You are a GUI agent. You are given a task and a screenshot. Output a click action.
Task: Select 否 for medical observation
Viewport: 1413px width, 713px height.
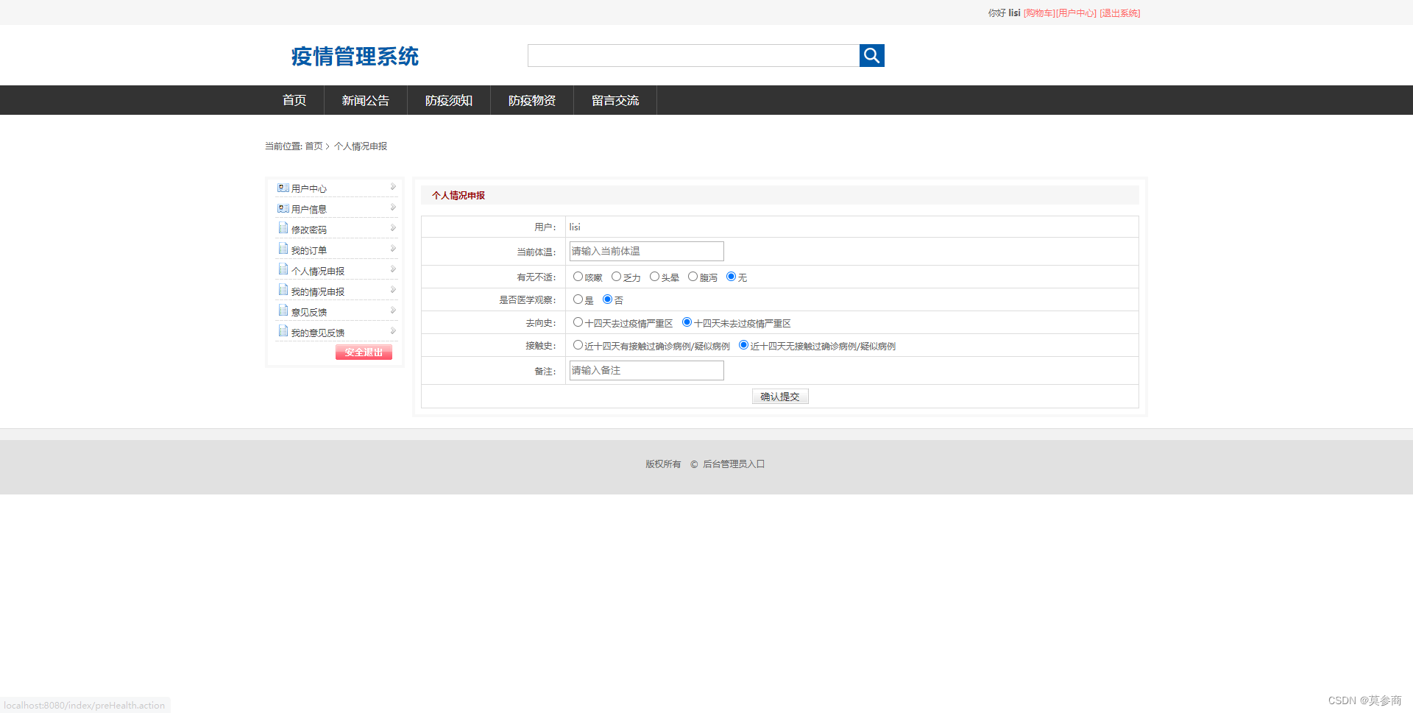tap(607, 299)
